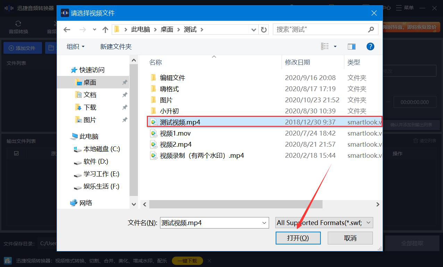Viewport: 443px width, 267px height.
Task: Open 菜单 in converter title bar
Action: [405, 8]
